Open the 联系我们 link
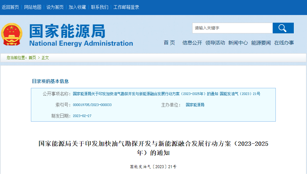 [100, 7]
